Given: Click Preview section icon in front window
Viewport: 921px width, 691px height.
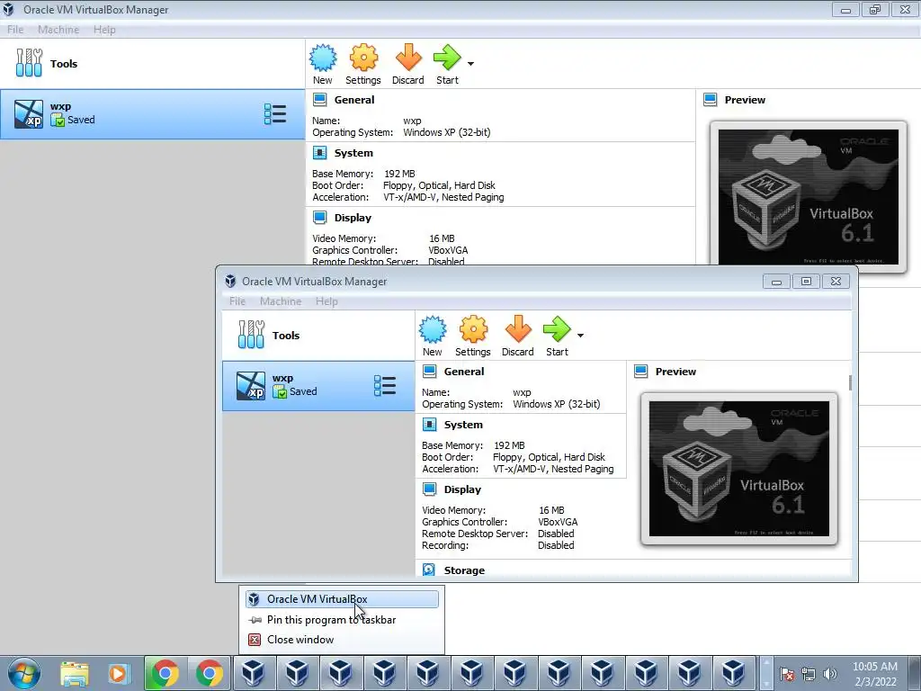Looking at the screenshot, I should pos(640,372).
